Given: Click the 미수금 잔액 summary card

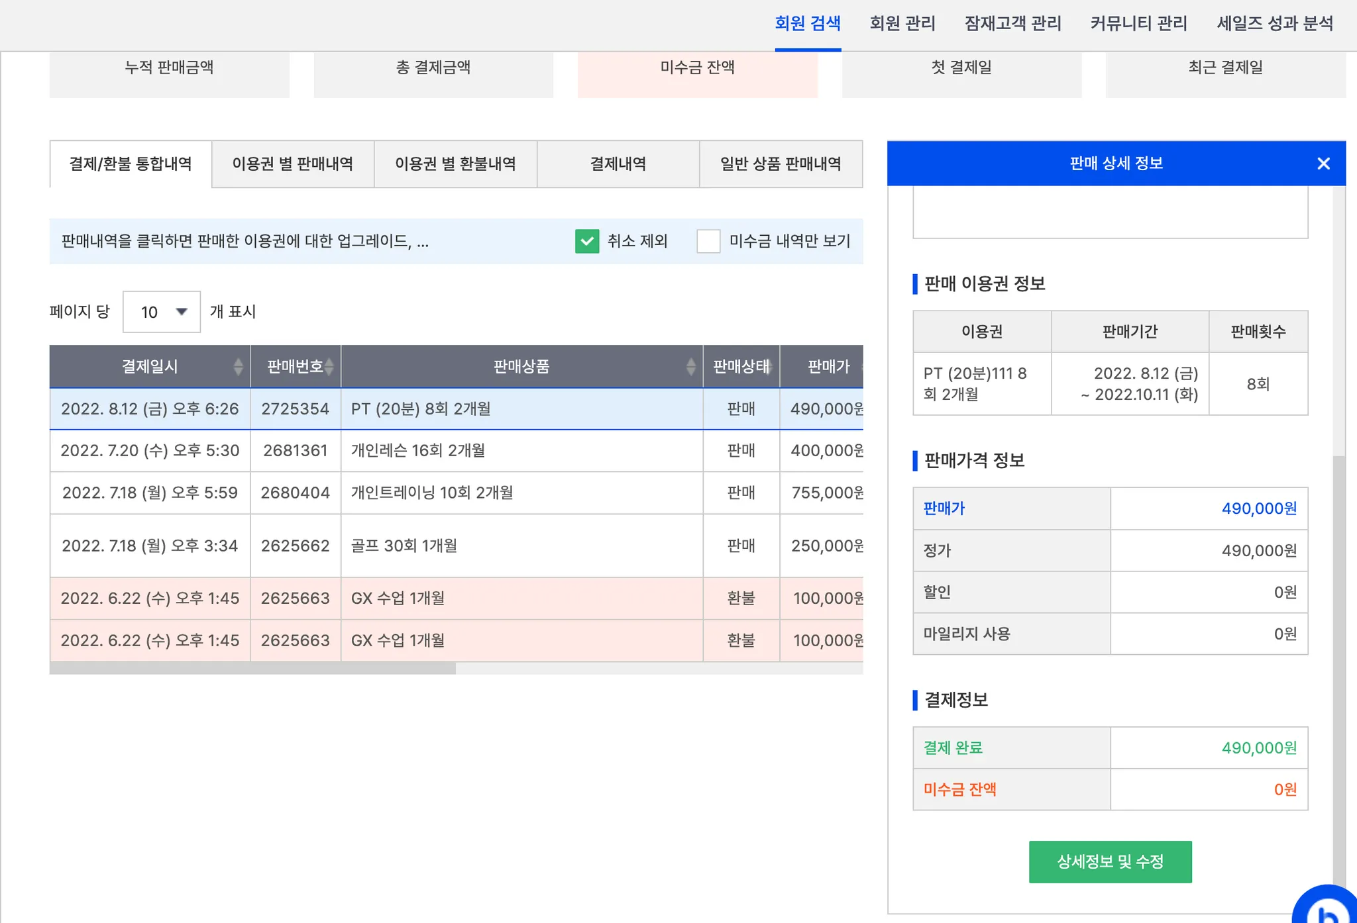Looking at the screenshot, I should pos(697,73).
